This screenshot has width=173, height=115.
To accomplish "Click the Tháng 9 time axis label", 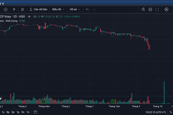I will (x=136, y=106).
